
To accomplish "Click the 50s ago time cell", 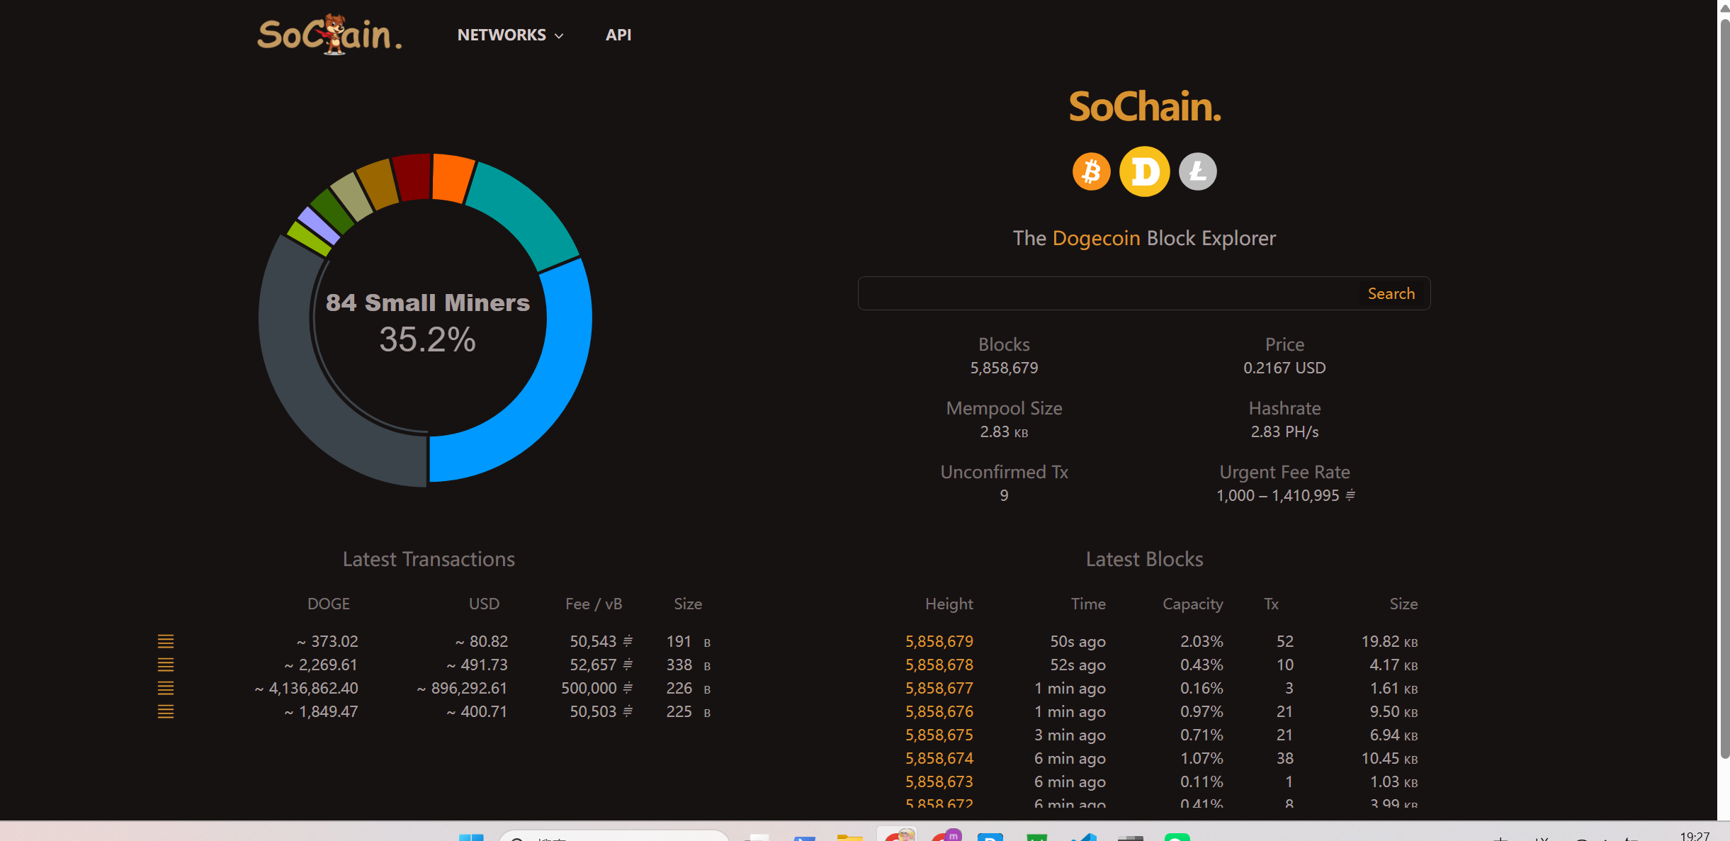I will tap(1078, 641).
